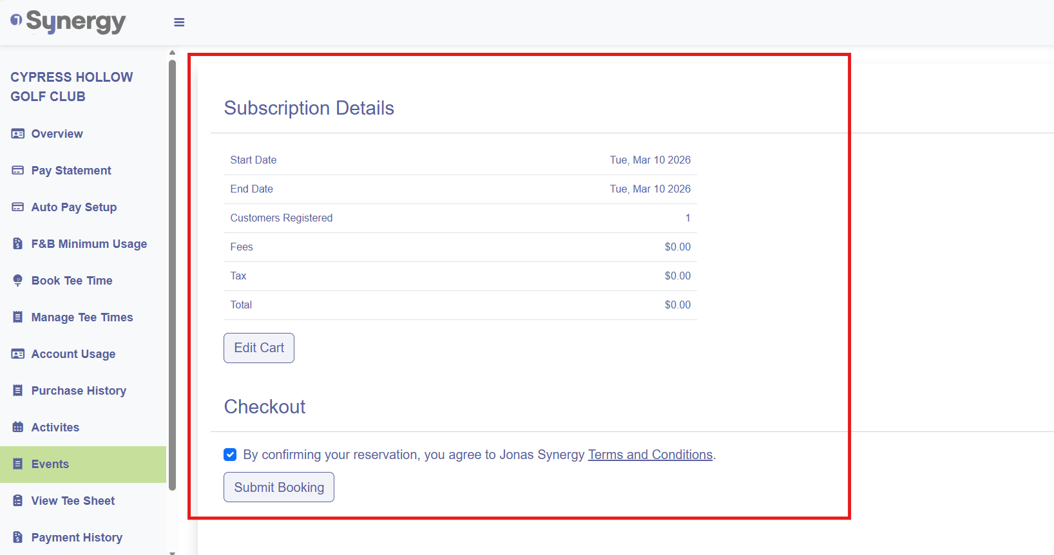Click the Auto Pay Setup icon
The width and height of the screenshot is (1054, 555).
(18, 207)
